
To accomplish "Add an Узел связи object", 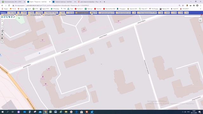I will tap(12, 13).
